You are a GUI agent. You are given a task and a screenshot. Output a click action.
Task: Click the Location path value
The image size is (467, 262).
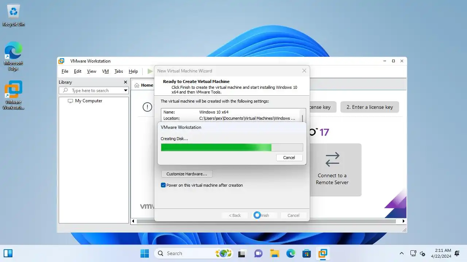click(247, 118)
